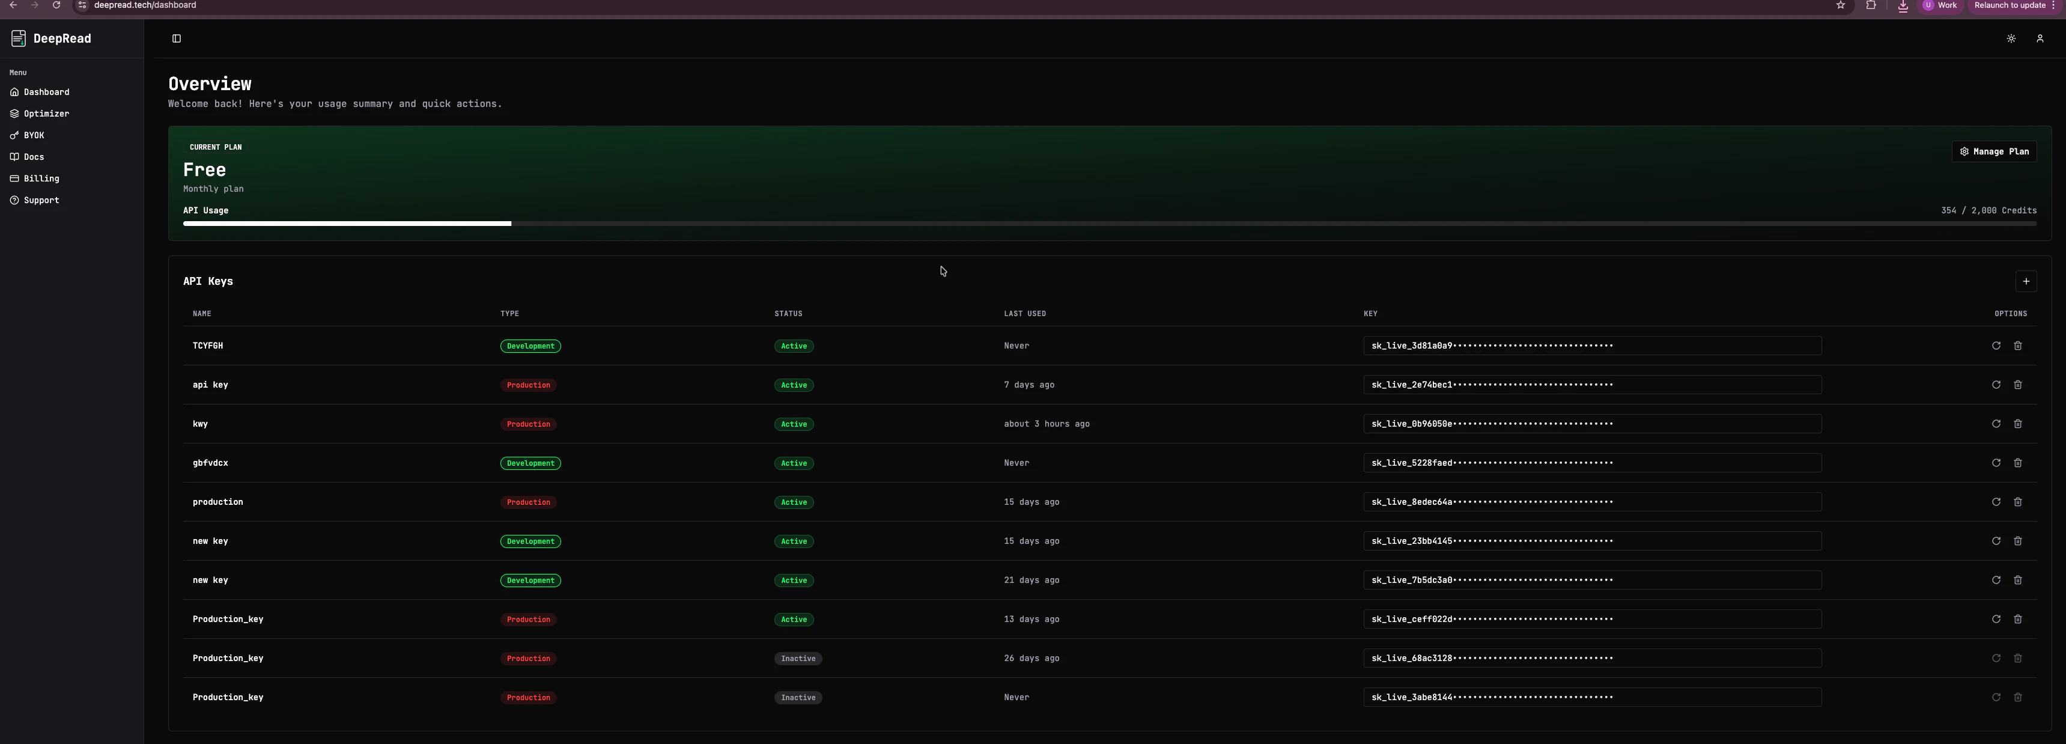Navigate to the Docs page

tap(33, 156)
